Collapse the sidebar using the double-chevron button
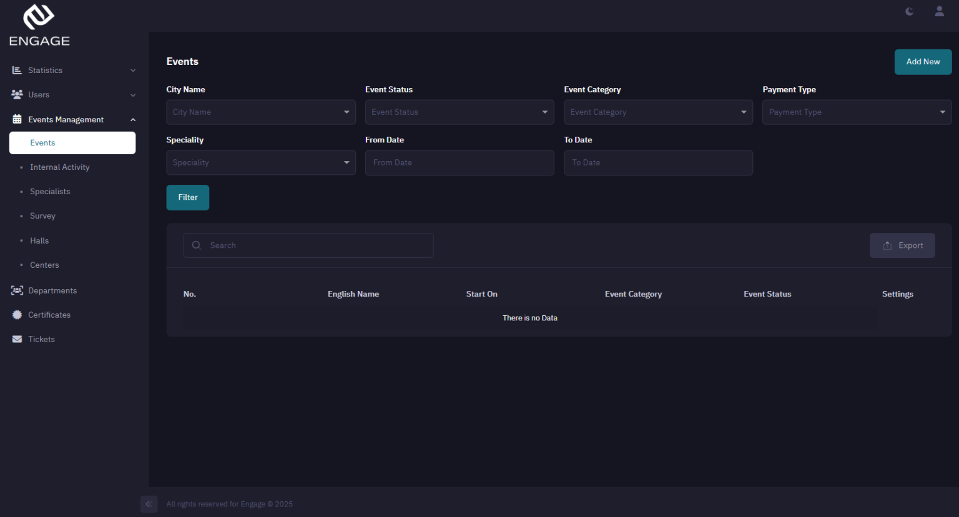 (149, 504)
